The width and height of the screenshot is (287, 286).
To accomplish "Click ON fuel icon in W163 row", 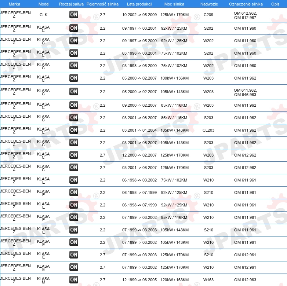I will (x=74, y=280).
